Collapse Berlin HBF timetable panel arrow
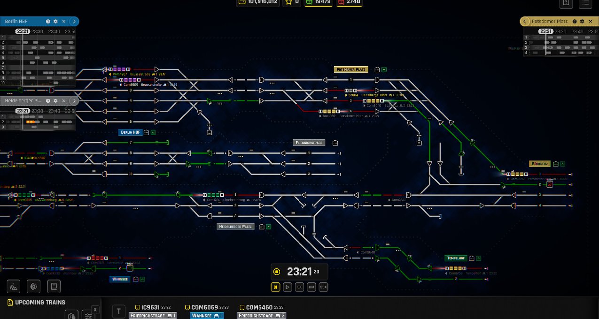 pyautogui.click(x=74, y=22)
